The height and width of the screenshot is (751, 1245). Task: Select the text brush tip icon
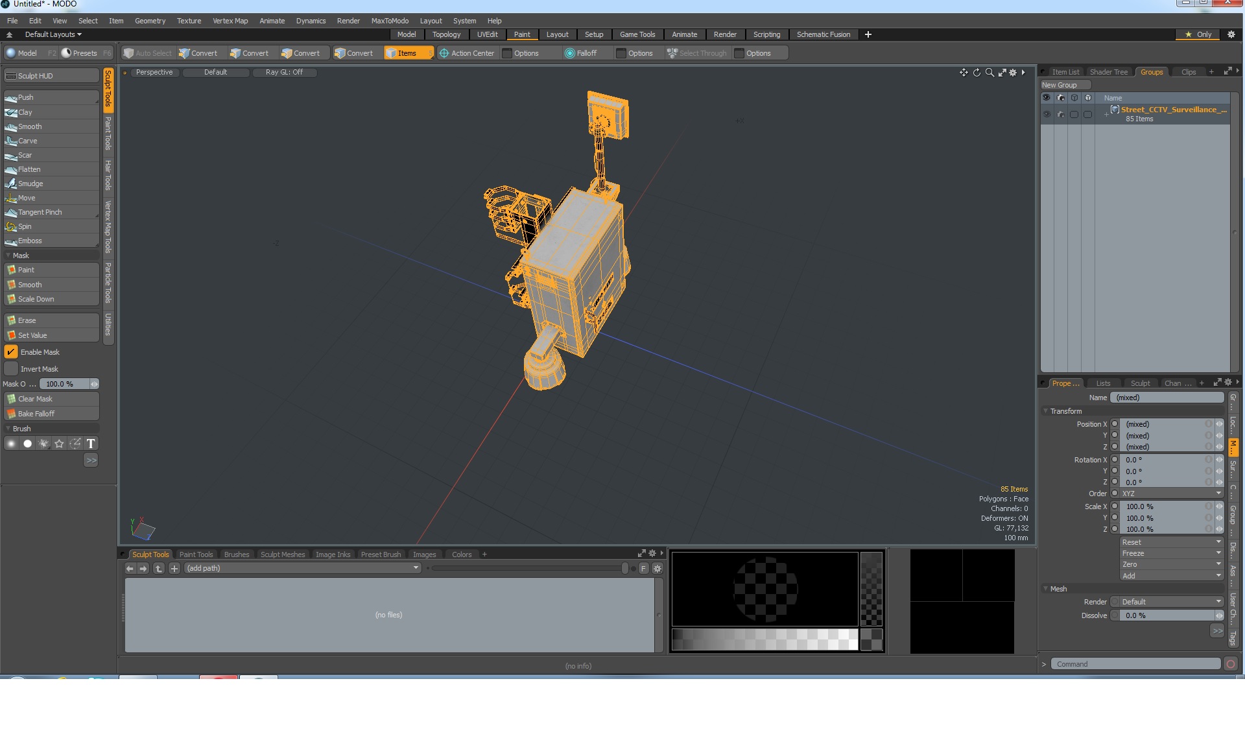click(91, 444)
